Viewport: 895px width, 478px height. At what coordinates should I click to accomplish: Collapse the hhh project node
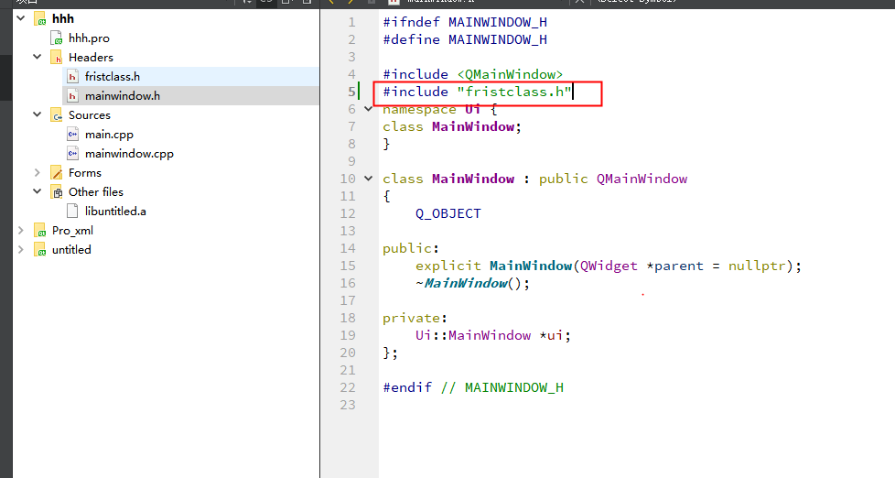coord(21,18)
